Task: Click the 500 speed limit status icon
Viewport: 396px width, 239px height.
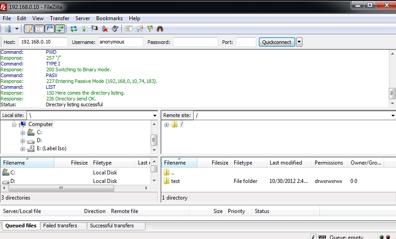Action: coord(322,237)
